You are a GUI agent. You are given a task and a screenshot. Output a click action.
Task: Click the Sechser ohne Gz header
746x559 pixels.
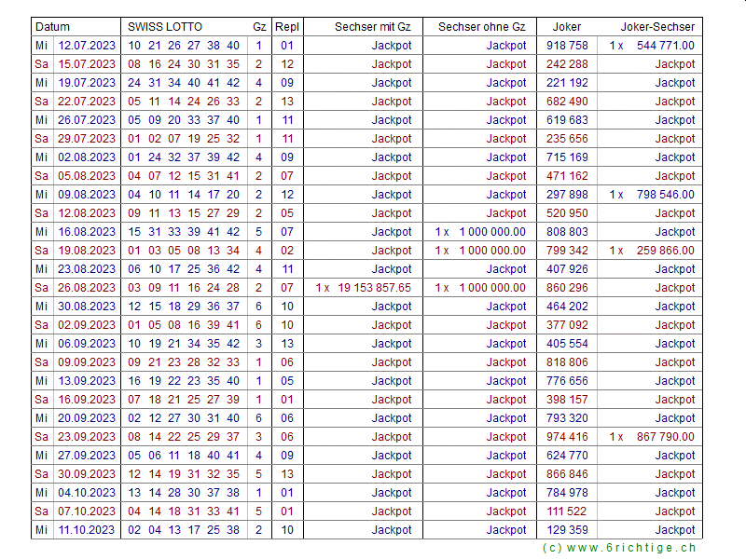[481, 27]
